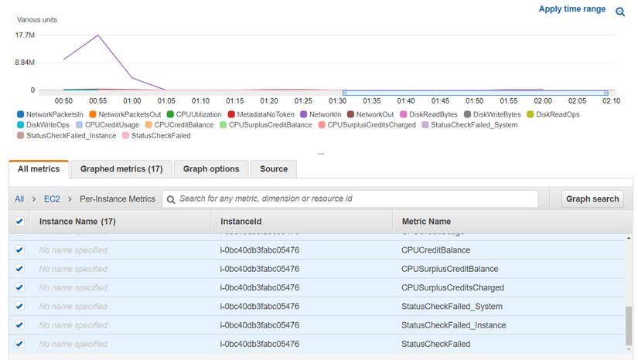Click the NetworkPacketsIn legend color swatch
The width and height of the screenshot is (638, 360).
pos(20,114)
